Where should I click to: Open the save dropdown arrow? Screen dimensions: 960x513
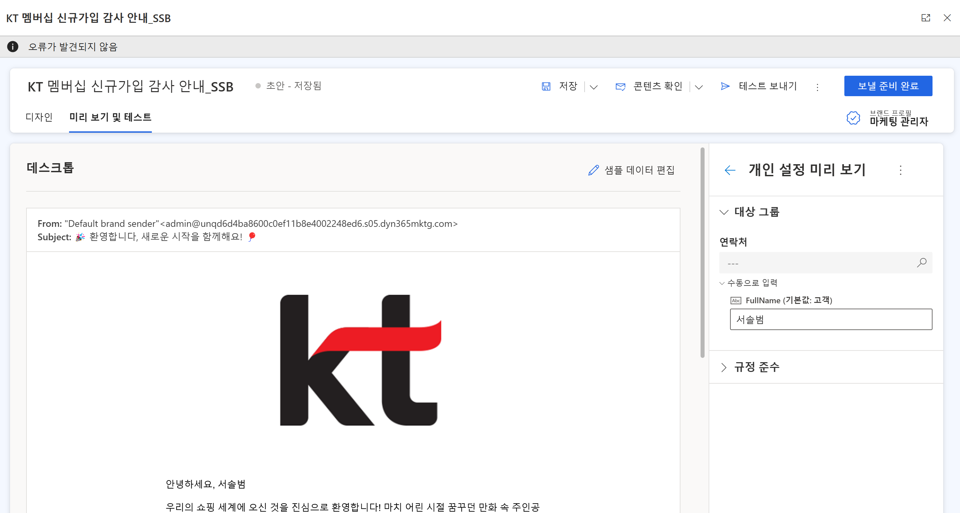[594, 87]
